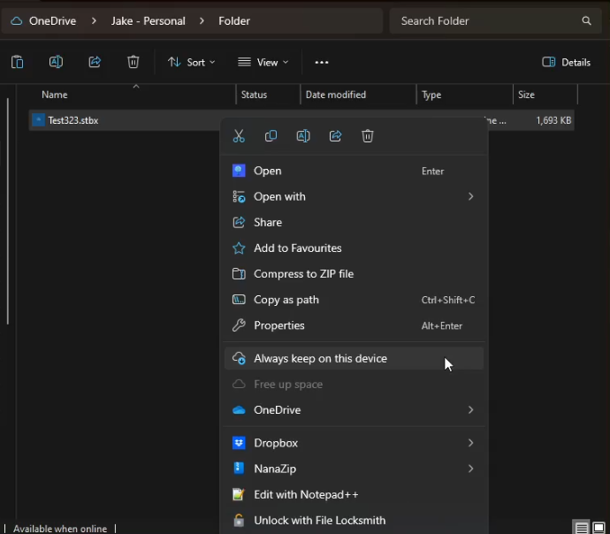Click the Copy icon in context menu
The image size is (610, 534).
tap(271, 136)
